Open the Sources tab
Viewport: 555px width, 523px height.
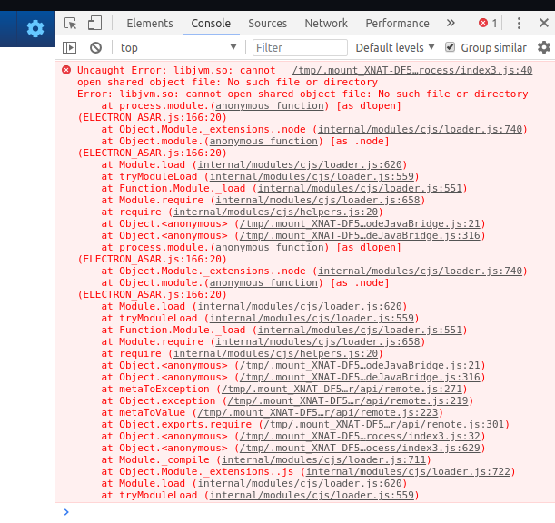(x=267, y=24)
